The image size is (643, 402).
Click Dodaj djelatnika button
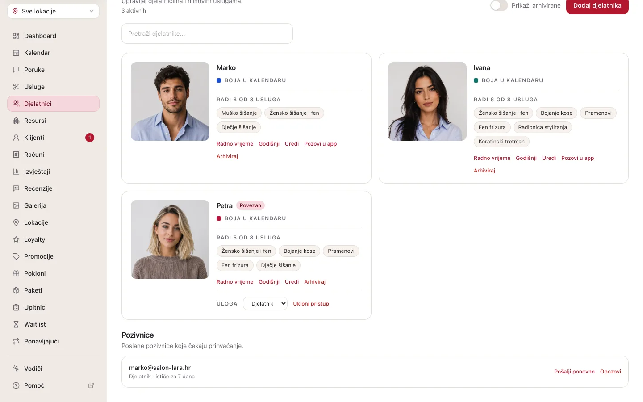point(597,6)
